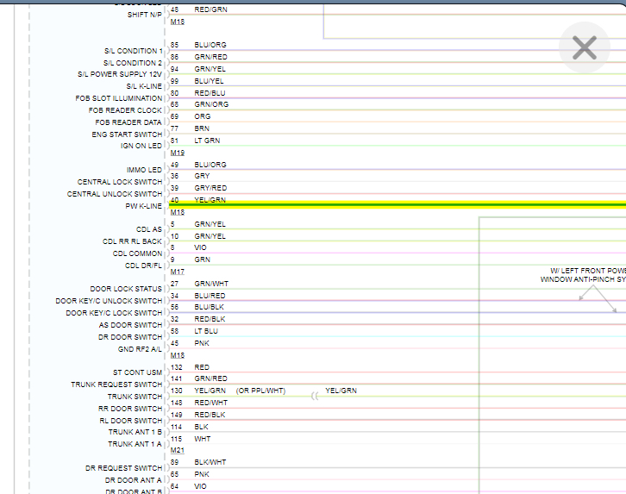626x494 pixels.
Task: Select the IMMO LED label
Action: click(144, 170)
